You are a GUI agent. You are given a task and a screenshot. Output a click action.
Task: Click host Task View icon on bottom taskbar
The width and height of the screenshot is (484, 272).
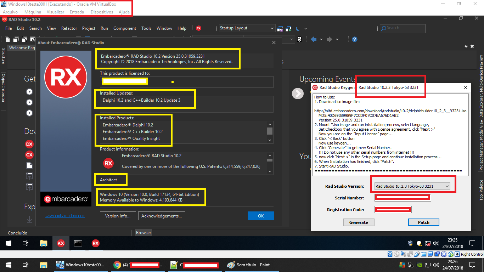[x=26, y=265]
